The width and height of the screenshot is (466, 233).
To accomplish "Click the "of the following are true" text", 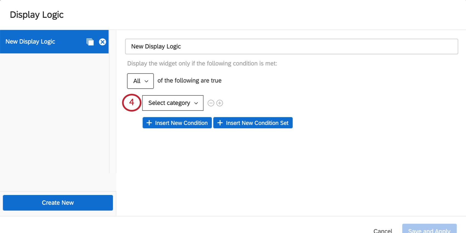I will (x=189, y=81).
